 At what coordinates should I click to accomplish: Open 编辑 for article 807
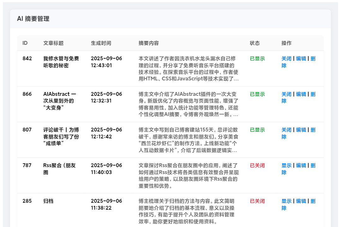(301, 130)
